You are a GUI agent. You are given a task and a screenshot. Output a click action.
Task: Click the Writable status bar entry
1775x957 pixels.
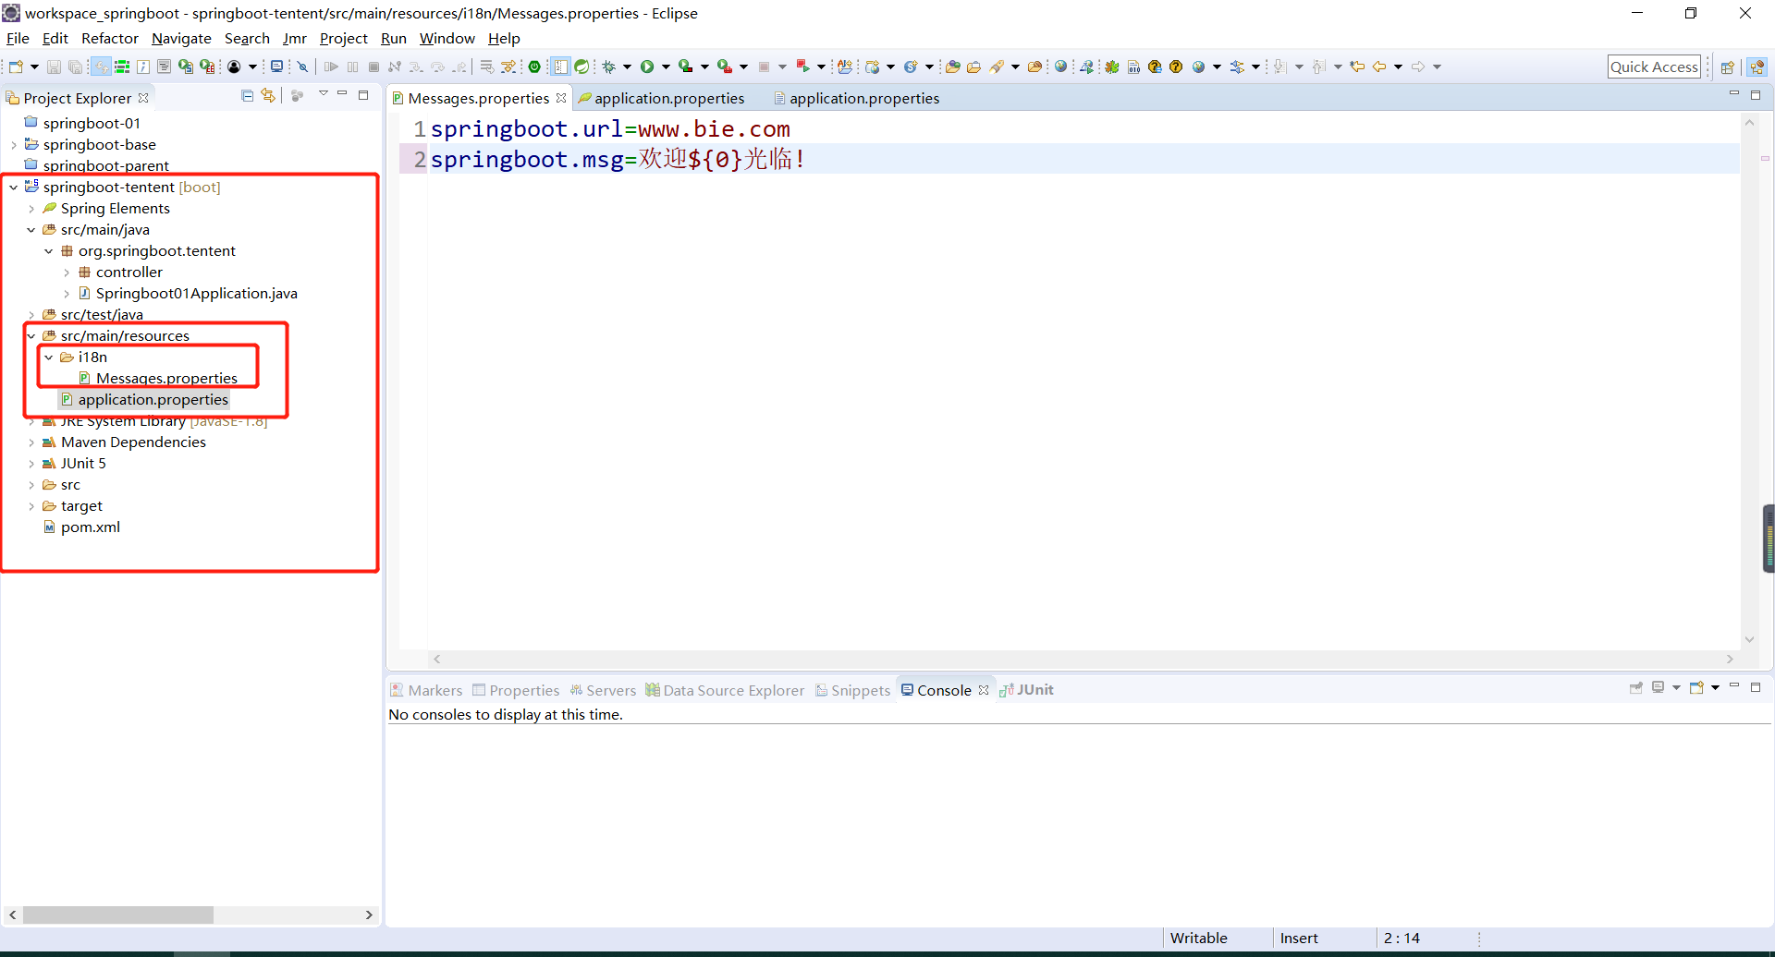(x=1198, y=938)
